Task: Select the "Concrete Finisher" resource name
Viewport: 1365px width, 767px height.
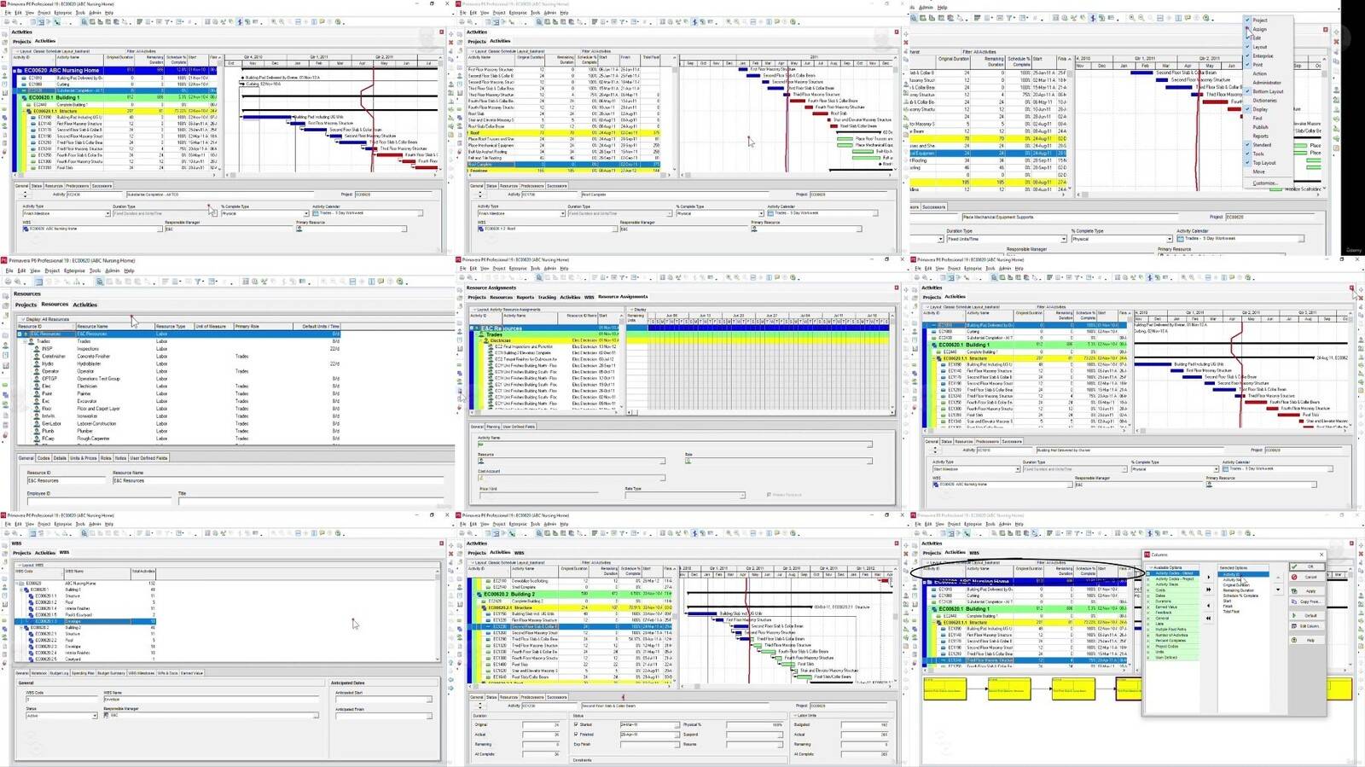Action: click(94, 357)
